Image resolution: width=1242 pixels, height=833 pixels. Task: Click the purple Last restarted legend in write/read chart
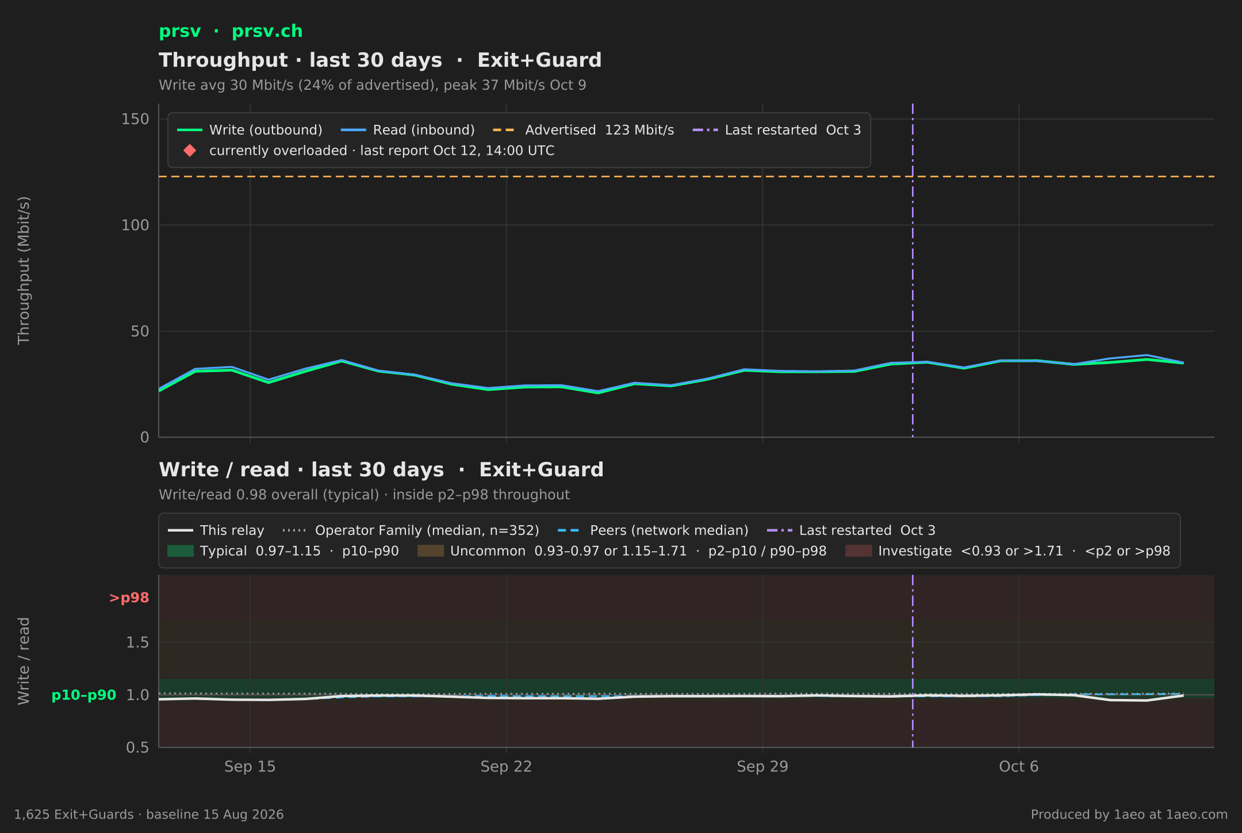(852, 530)
